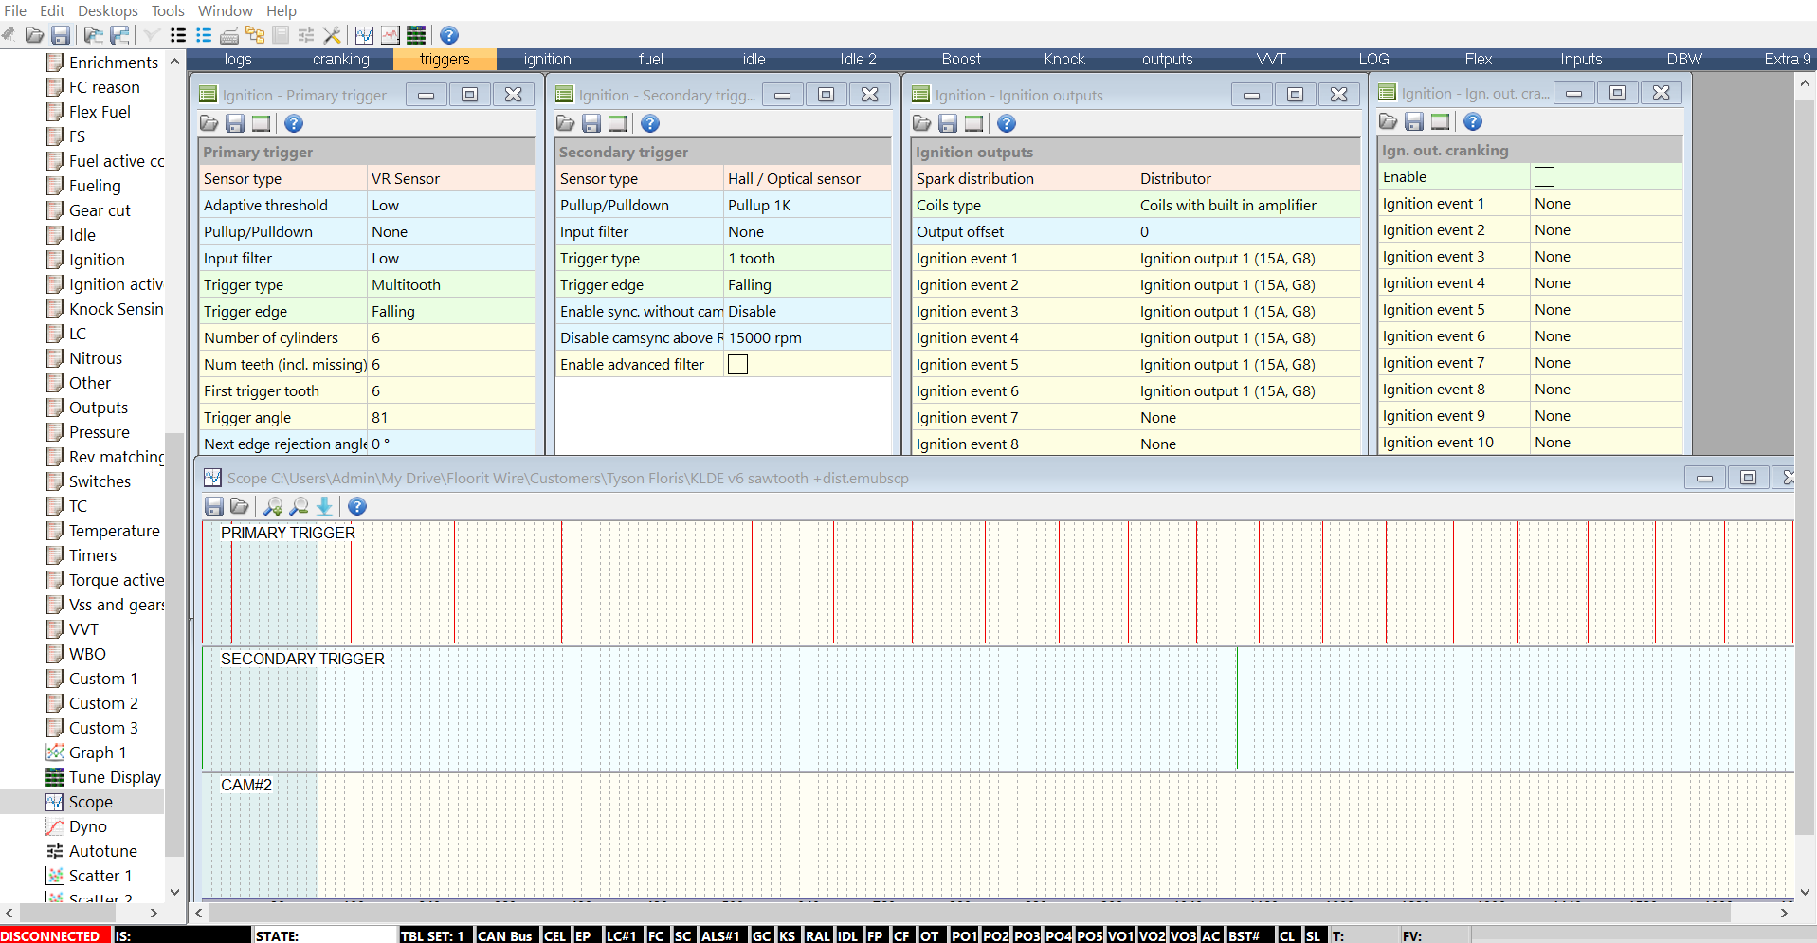Select Autotune in the left sidebar

coord(102,851)
